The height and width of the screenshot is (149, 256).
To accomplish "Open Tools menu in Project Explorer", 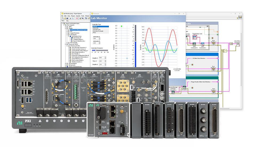I will (83, 16).
